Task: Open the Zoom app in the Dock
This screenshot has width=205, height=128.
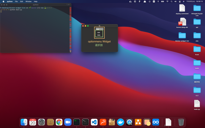Action: click(68, 122)
